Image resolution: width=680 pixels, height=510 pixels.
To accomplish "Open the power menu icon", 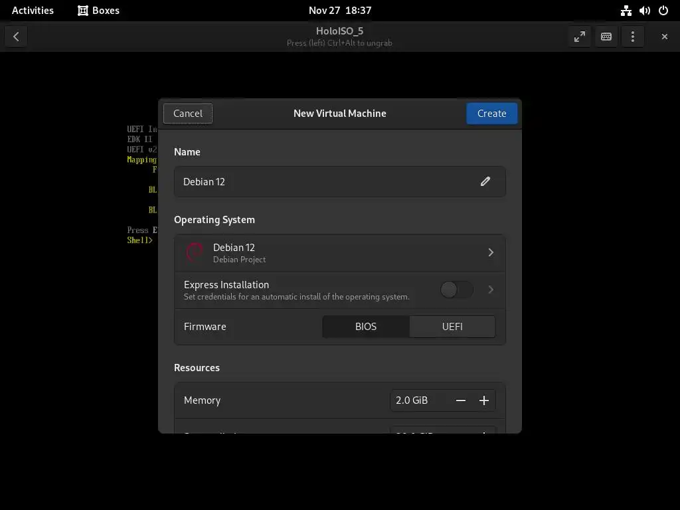I will click(x=663, y=11).
